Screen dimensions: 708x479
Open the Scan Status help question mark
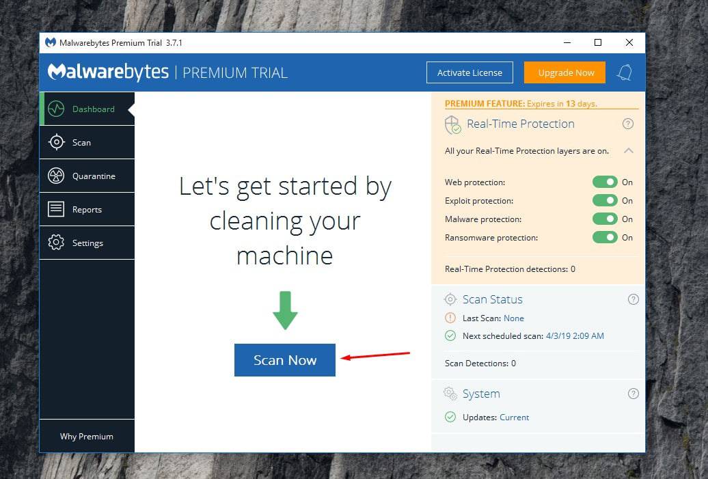click(633, 299)
